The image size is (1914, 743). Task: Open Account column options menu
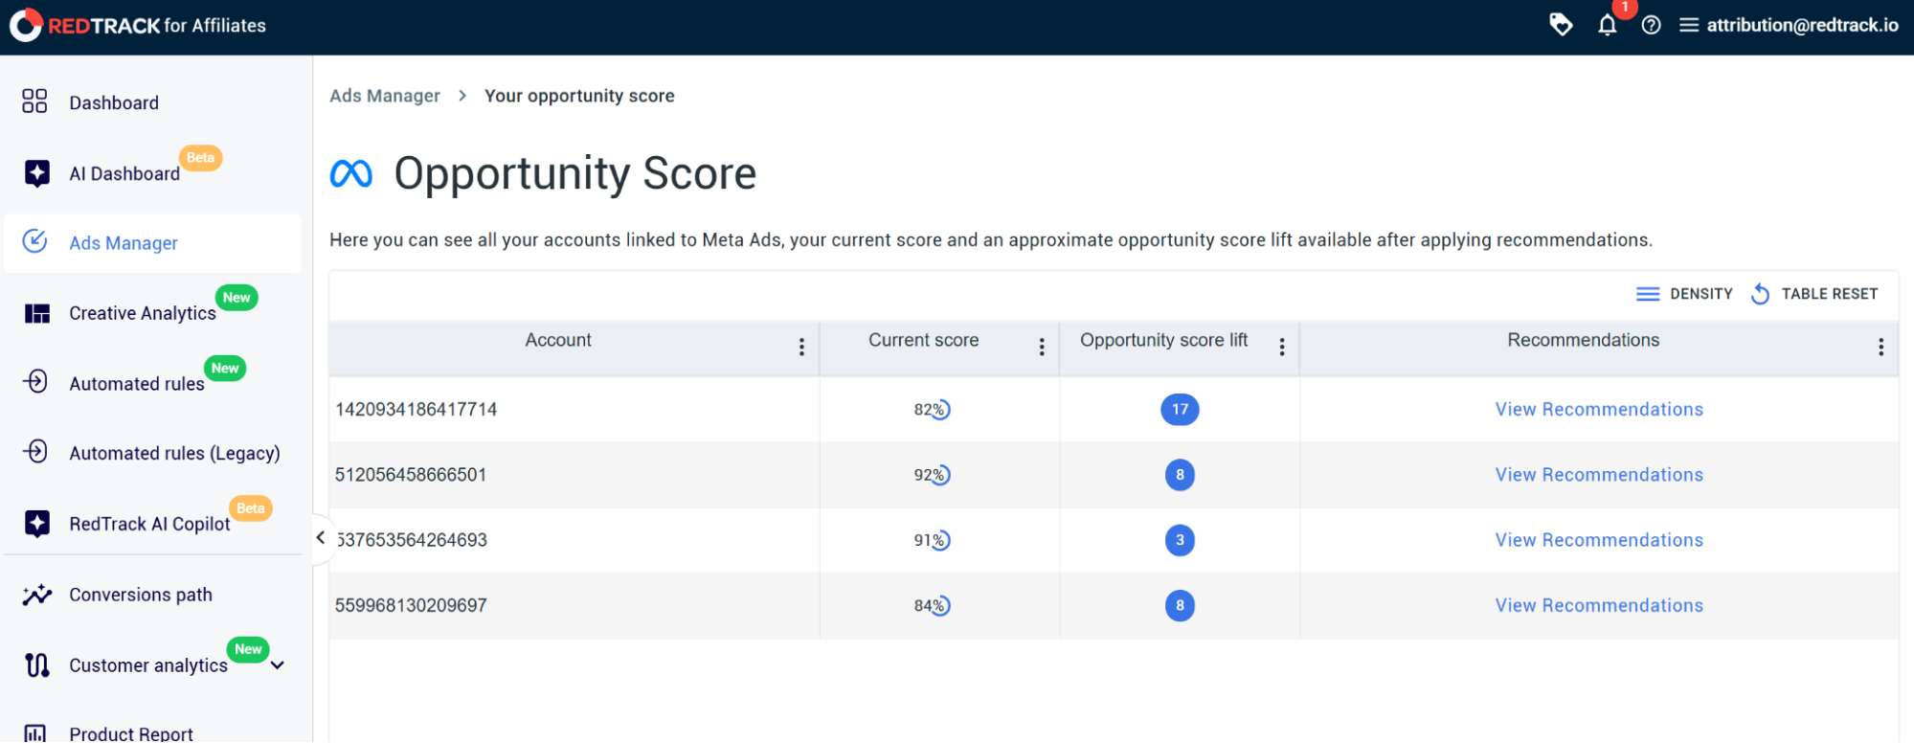tap(801, 347)
